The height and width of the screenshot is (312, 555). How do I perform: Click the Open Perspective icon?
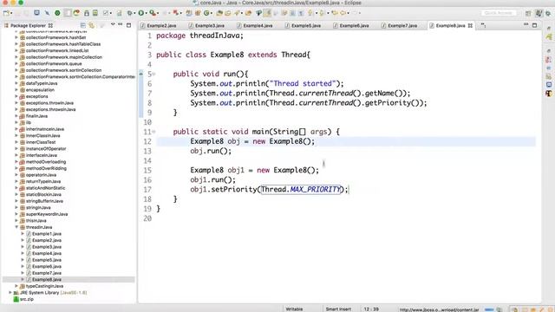click(x=528, y=13)
